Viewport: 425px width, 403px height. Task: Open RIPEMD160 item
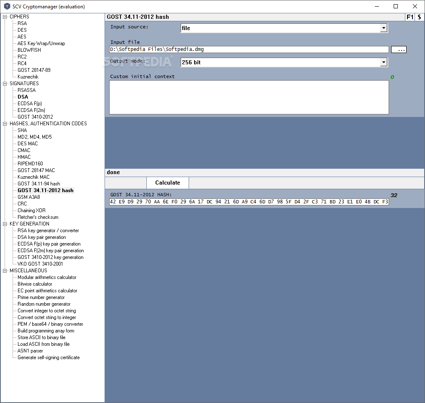[x=31, y=164]
